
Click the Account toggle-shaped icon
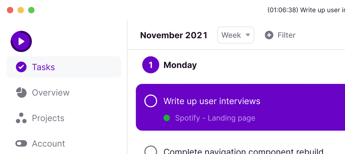coord(21,143)
